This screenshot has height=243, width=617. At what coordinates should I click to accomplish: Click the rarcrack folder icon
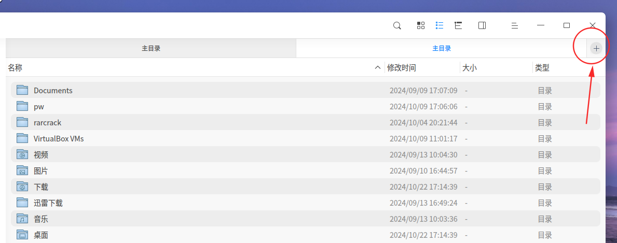pos(22,122)
